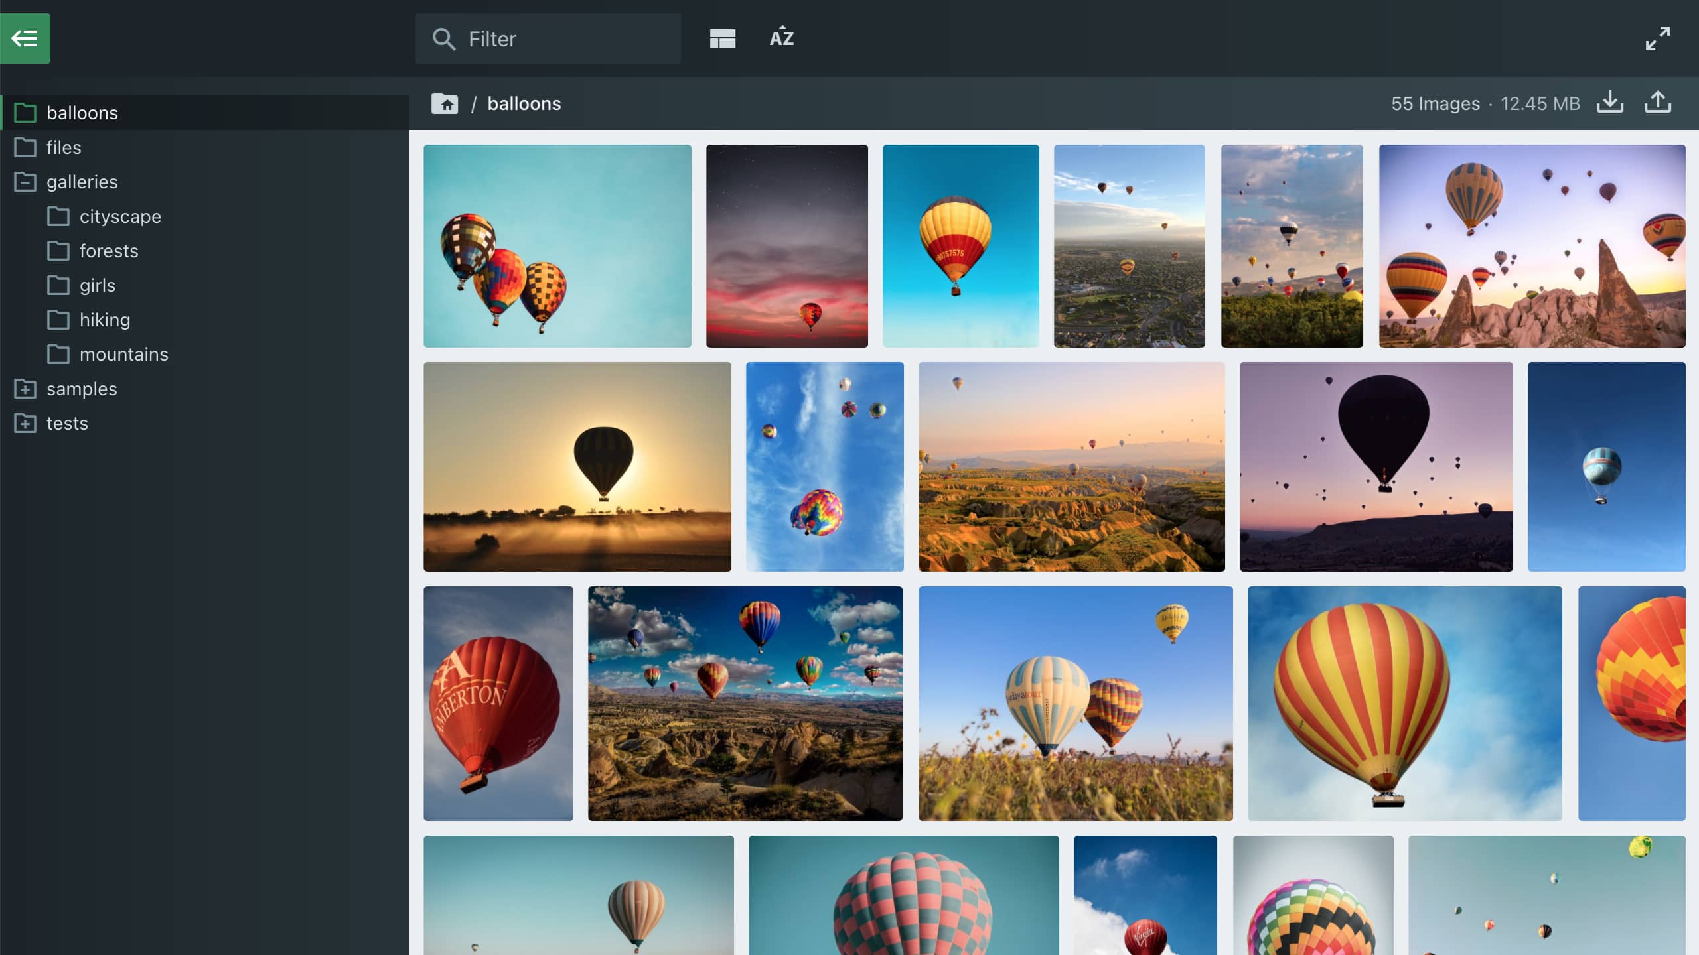Click the red Iberton balloon thumbnail
The height and width of the screenshot is (955, 1699).
coord(498,703)
